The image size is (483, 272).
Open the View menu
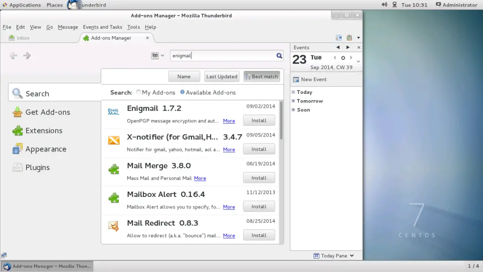coord(35,27)
